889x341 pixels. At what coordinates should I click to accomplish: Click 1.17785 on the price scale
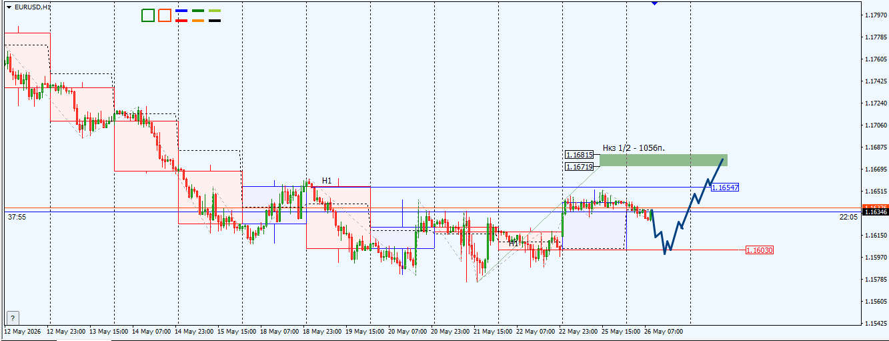click(875, 37)
